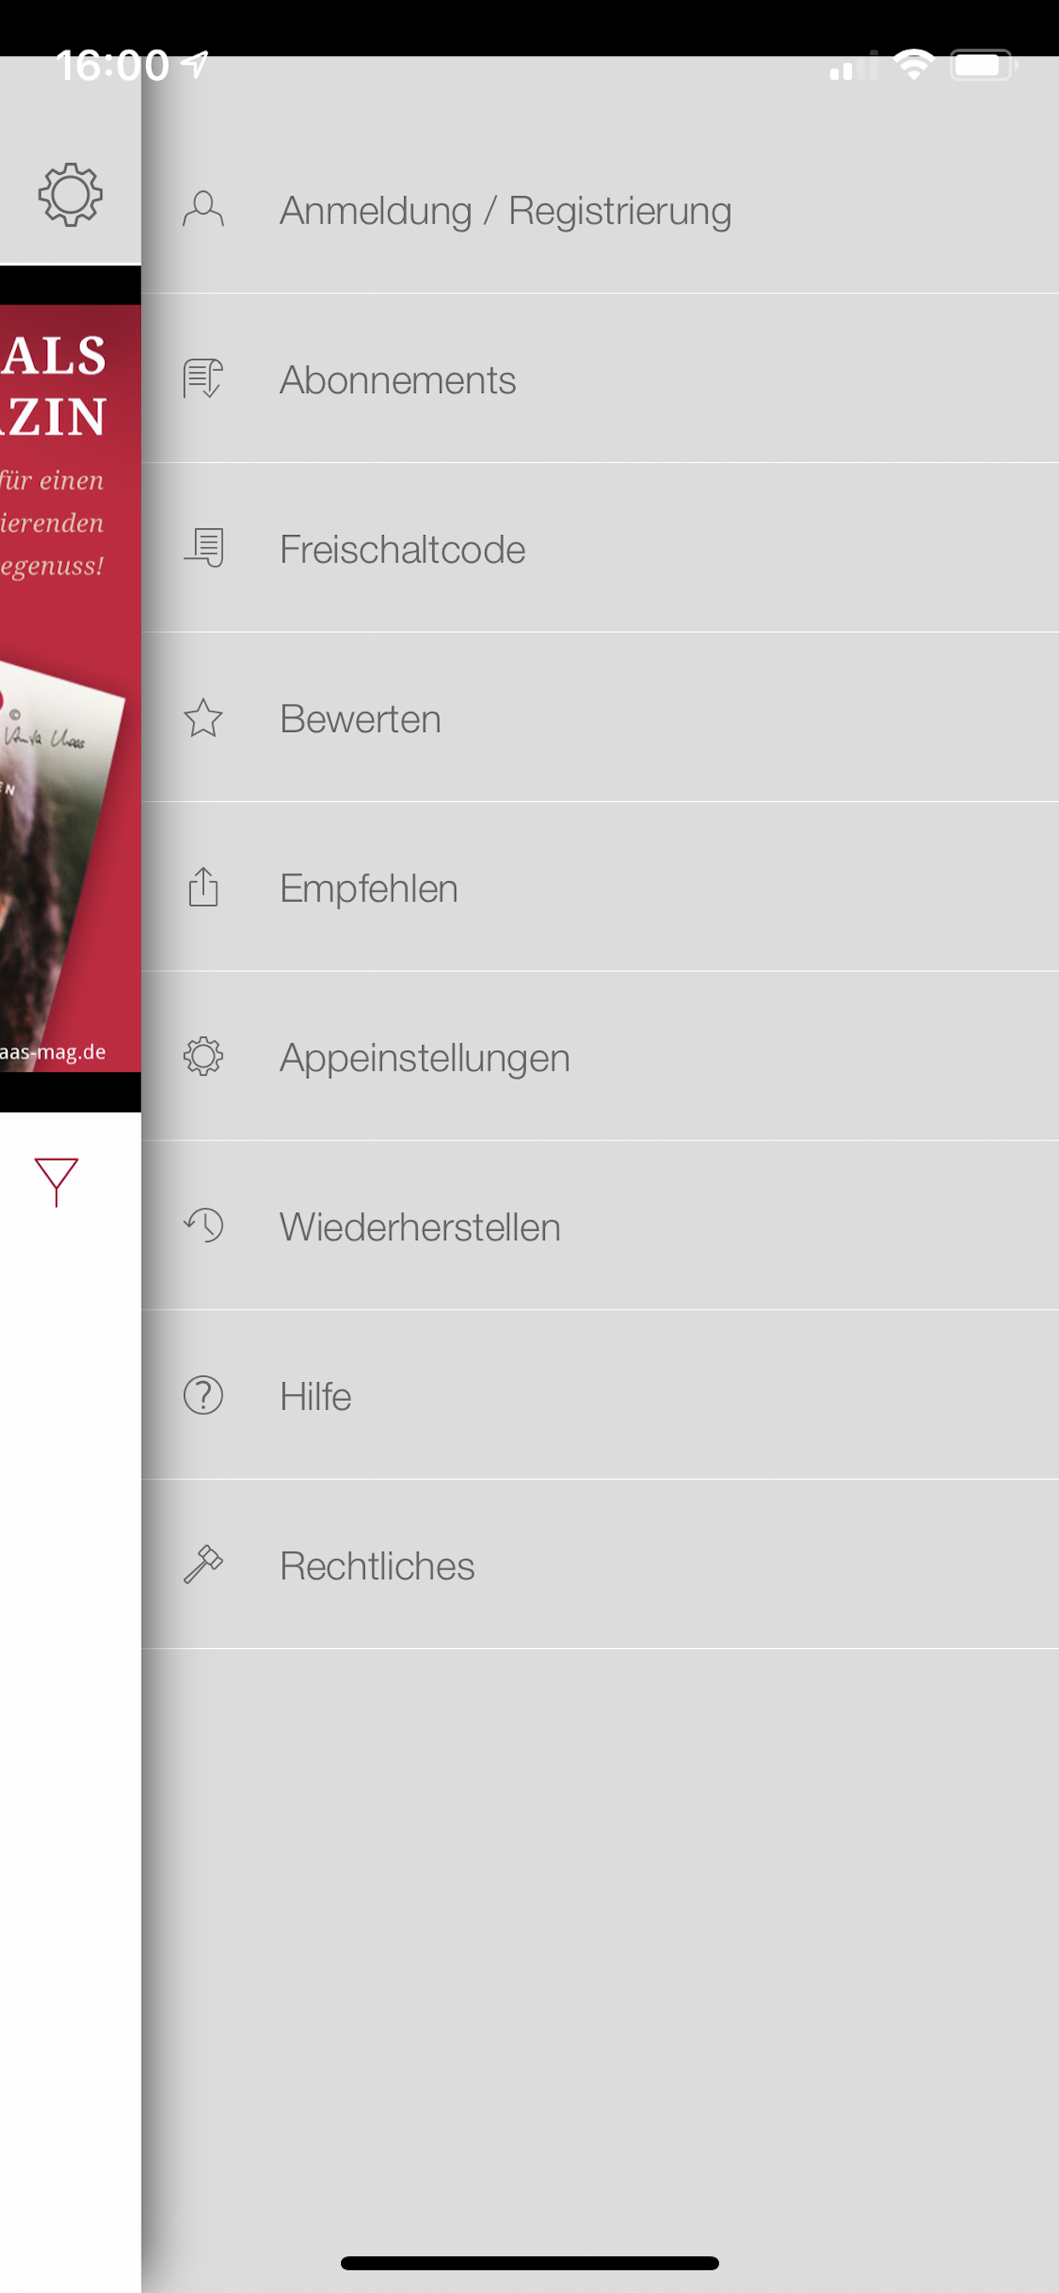Open the Hilfe entry
This screenshot has height=2293, width=1059.
pyautogui.click(x=599, y=1395)
